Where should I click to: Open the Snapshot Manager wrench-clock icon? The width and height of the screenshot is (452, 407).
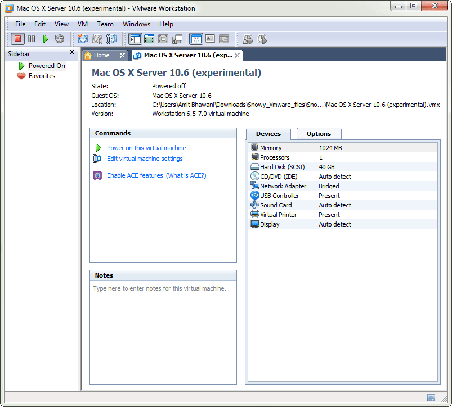pos(111,39)
